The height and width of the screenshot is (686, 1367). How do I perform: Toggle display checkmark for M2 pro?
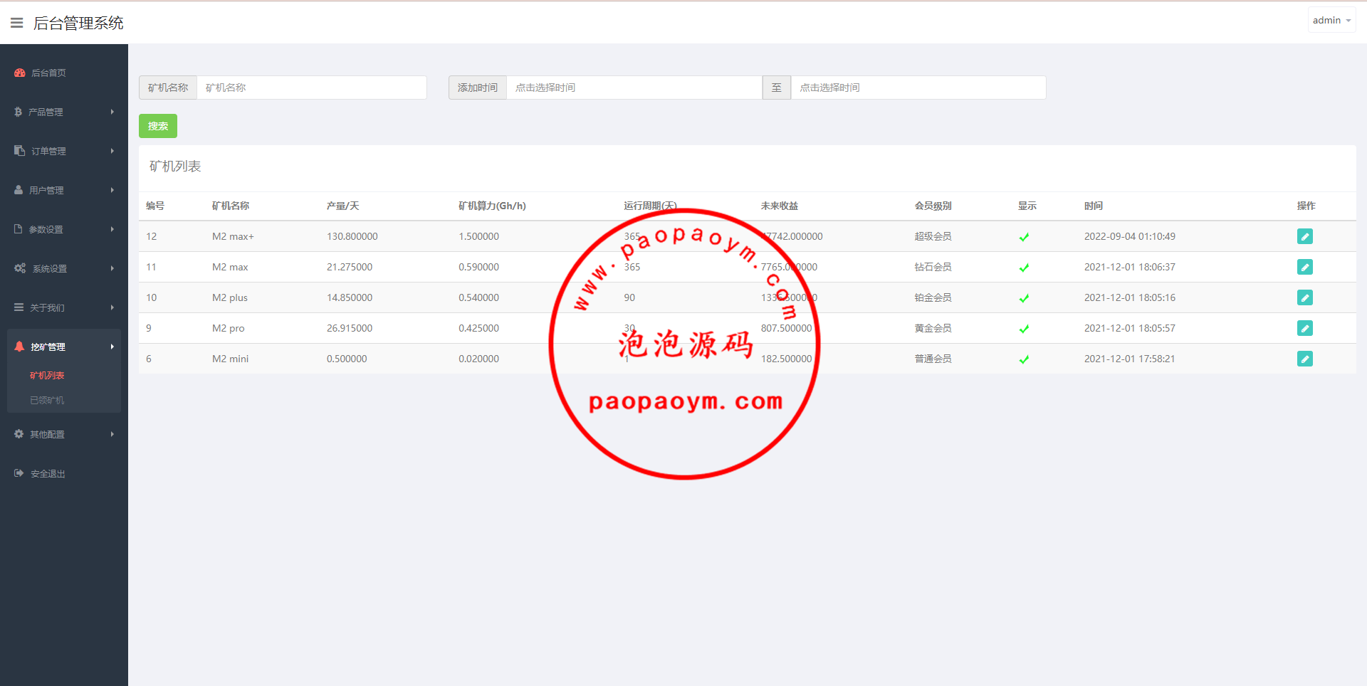pyautogui.click(x=1024, y=329)
